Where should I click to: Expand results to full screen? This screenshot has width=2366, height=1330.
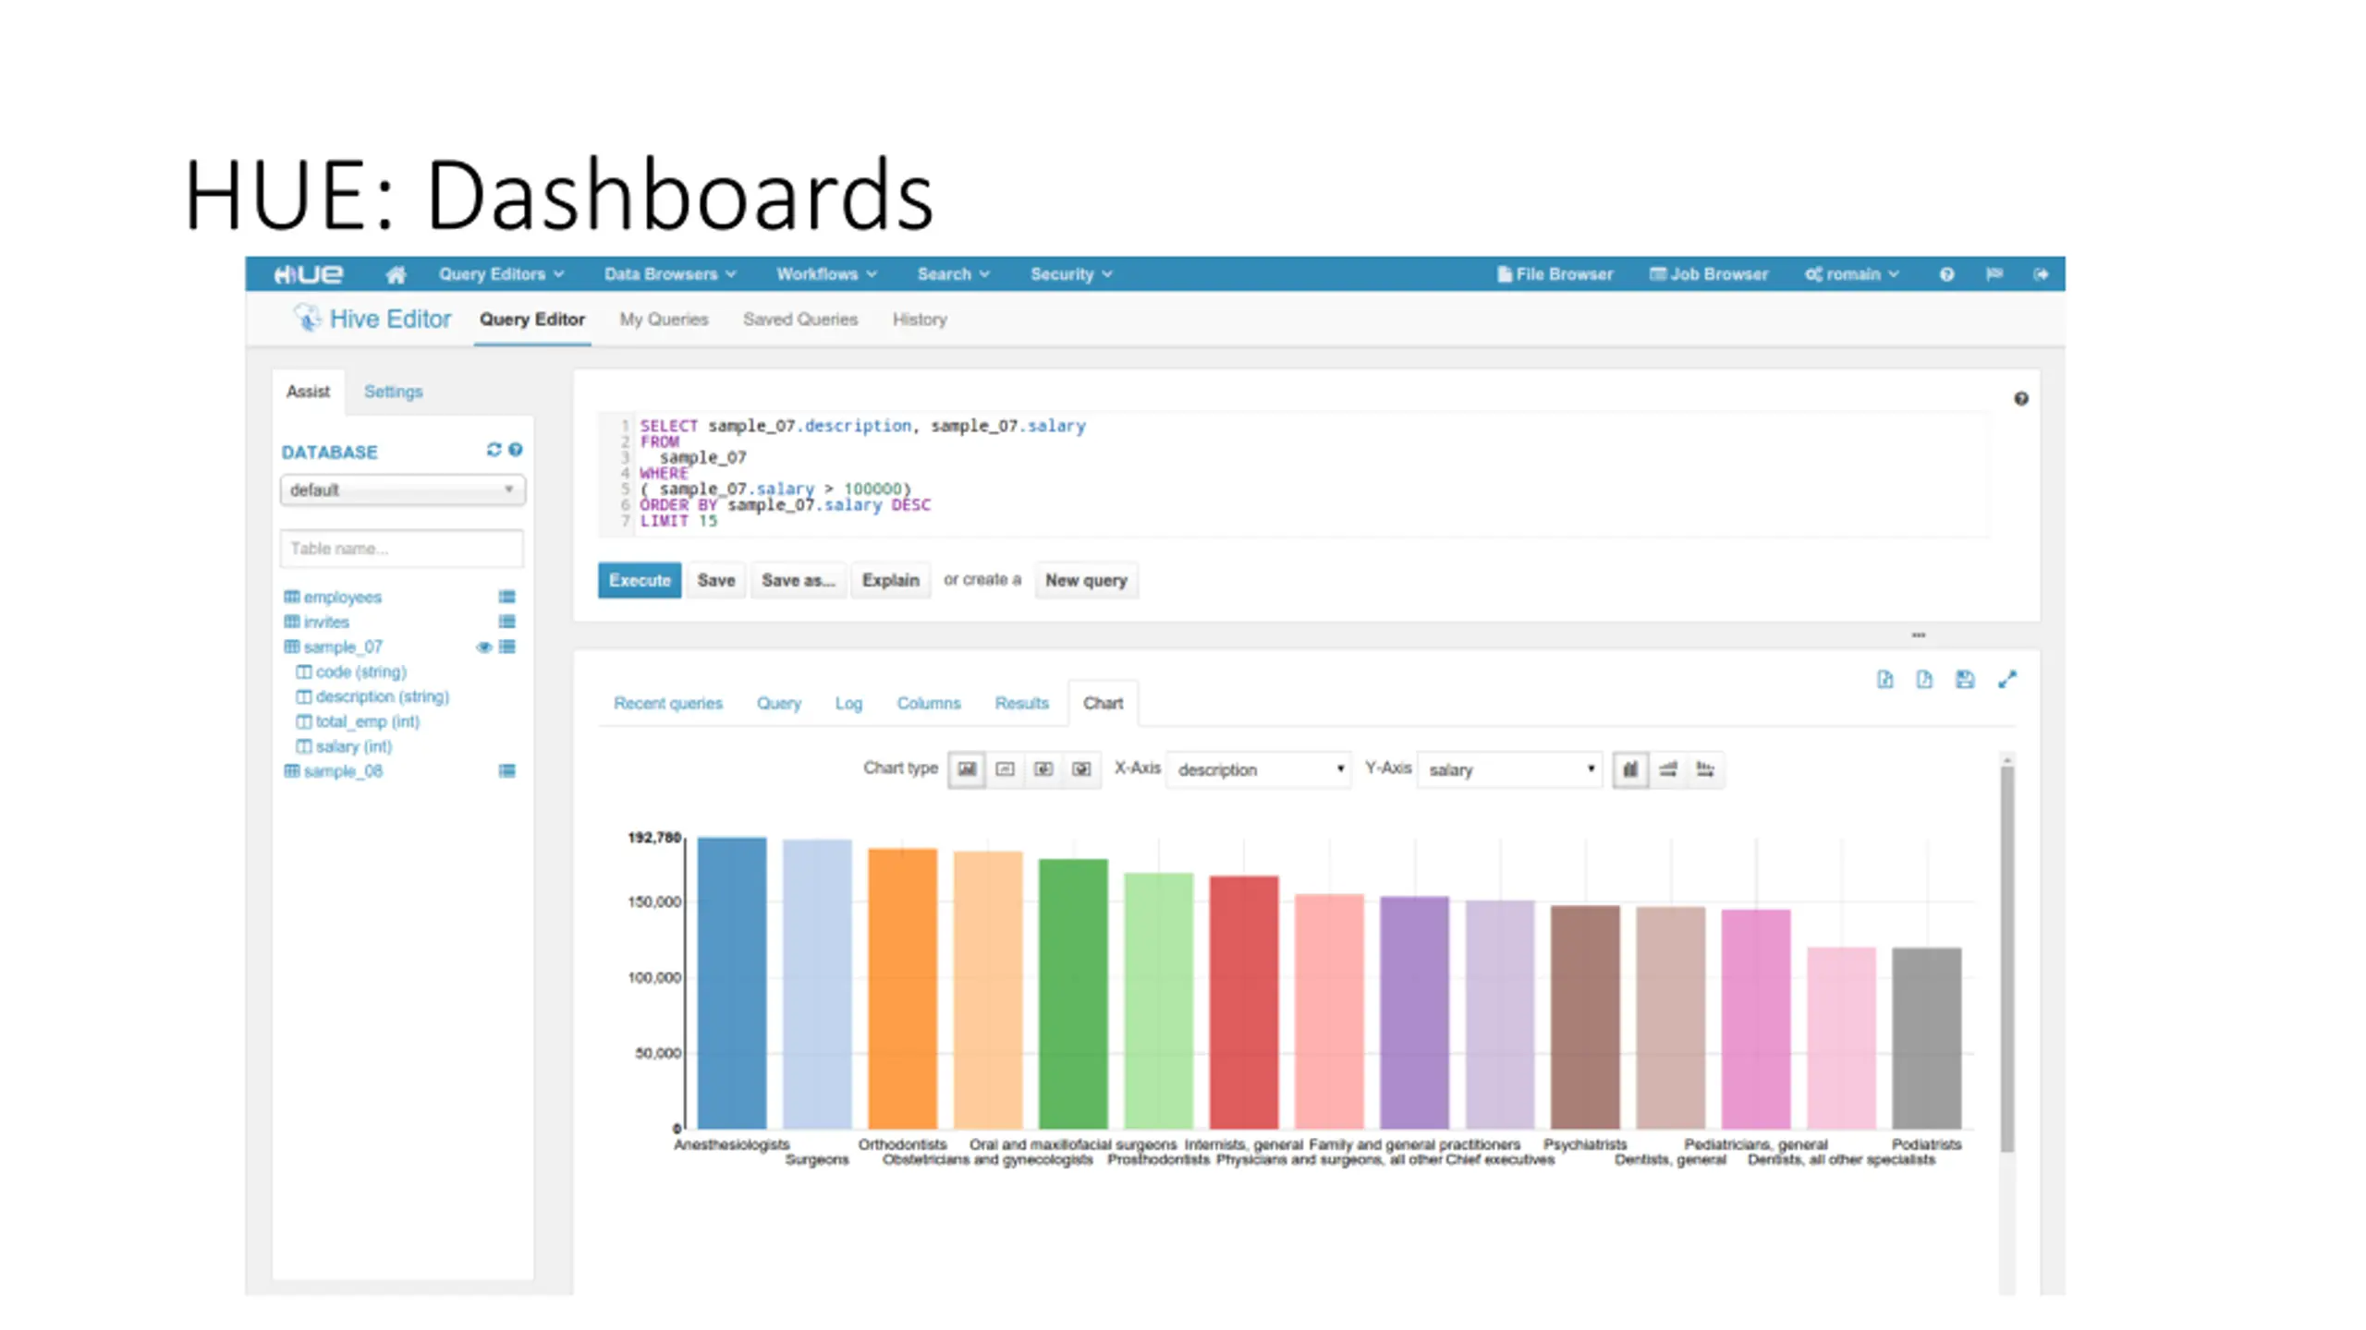tap(2007, 680)
